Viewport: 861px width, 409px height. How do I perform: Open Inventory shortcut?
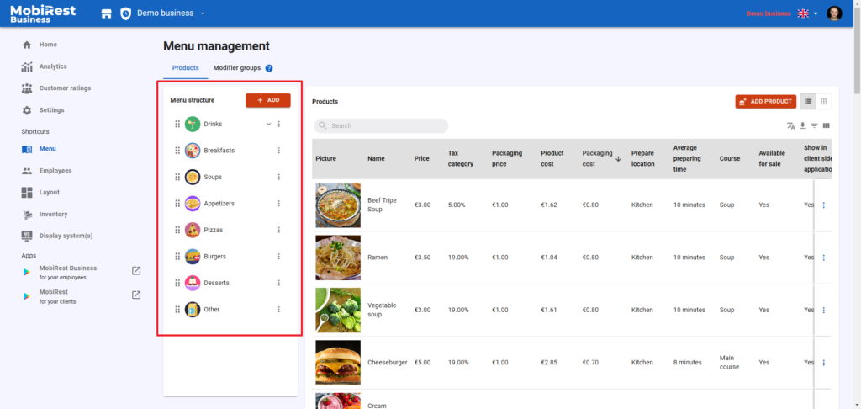(53, 215)
